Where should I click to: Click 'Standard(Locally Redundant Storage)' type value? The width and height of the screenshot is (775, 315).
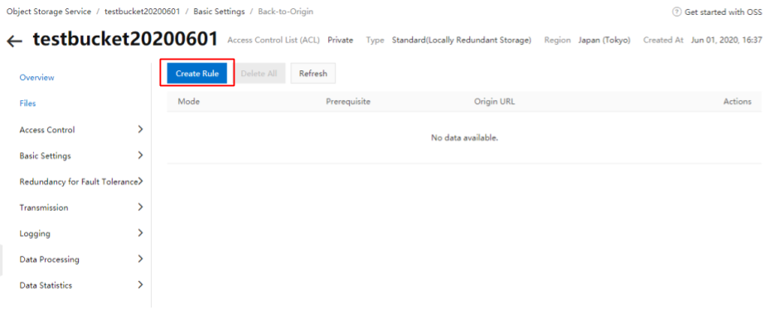pos(462,41)
